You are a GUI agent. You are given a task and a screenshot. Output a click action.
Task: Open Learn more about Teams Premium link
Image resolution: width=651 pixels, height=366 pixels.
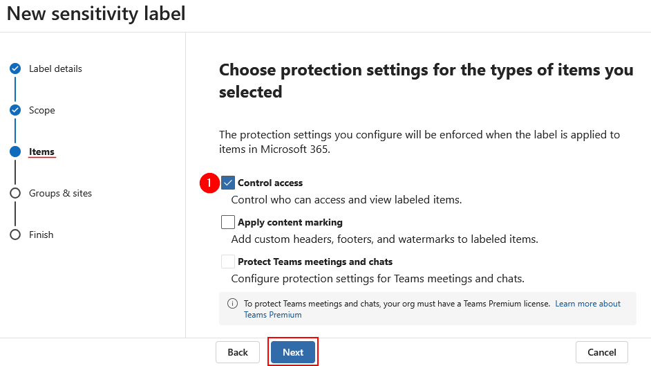(587, 304)
